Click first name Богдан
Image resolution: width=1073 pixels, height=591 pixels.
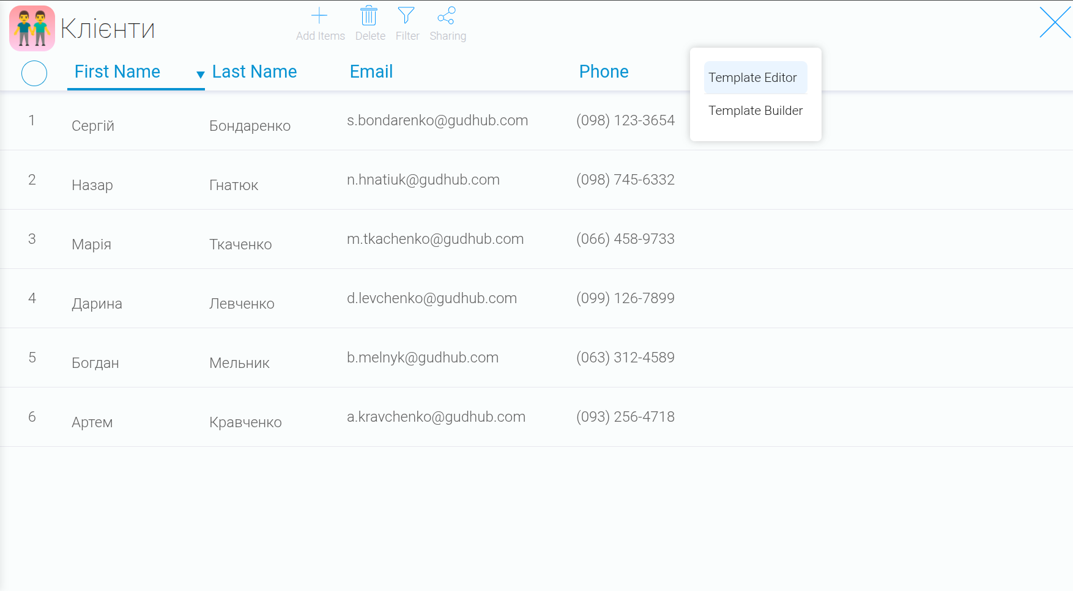(x=95, y=363)
